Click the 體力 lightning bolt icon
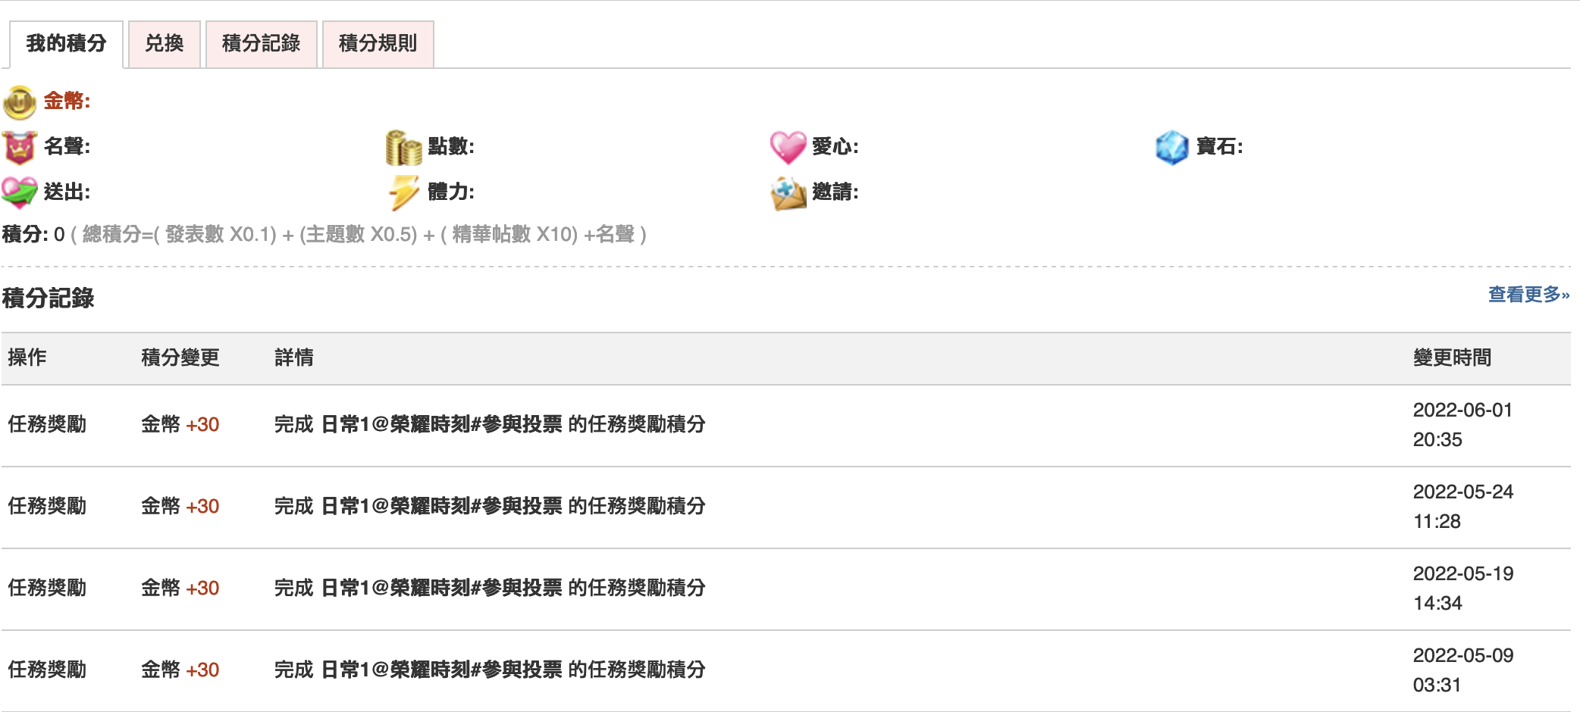The width and height of the screenshot is (1580, 712). (x=403, y=192)
